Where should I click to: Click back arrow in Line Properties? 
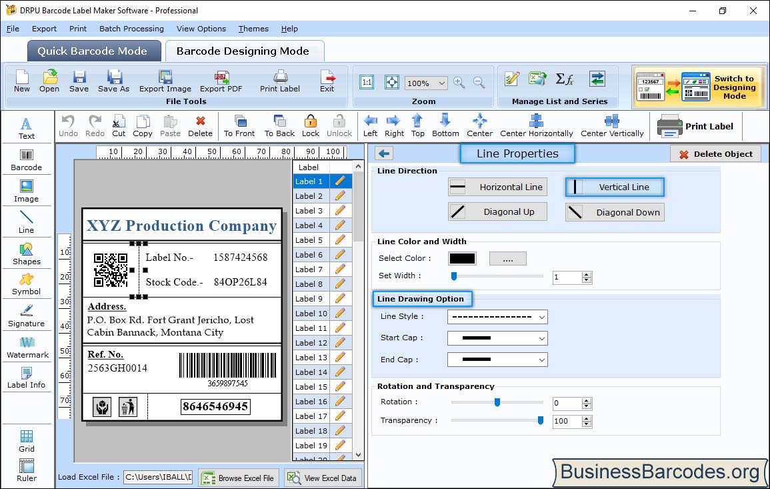[384, 153]
